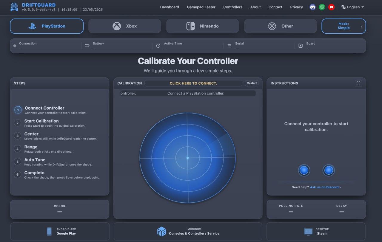Click the Connection status dot

point(15,46)
